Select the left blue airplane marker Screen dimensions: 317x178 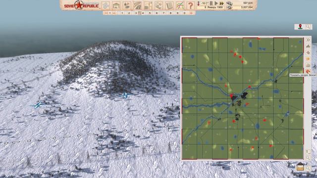pyautogui.click(x=37, y=105)
